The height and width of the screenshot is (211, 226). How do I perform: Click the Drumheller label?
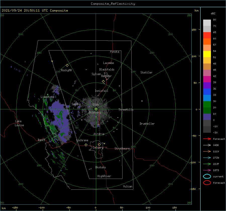147,124
